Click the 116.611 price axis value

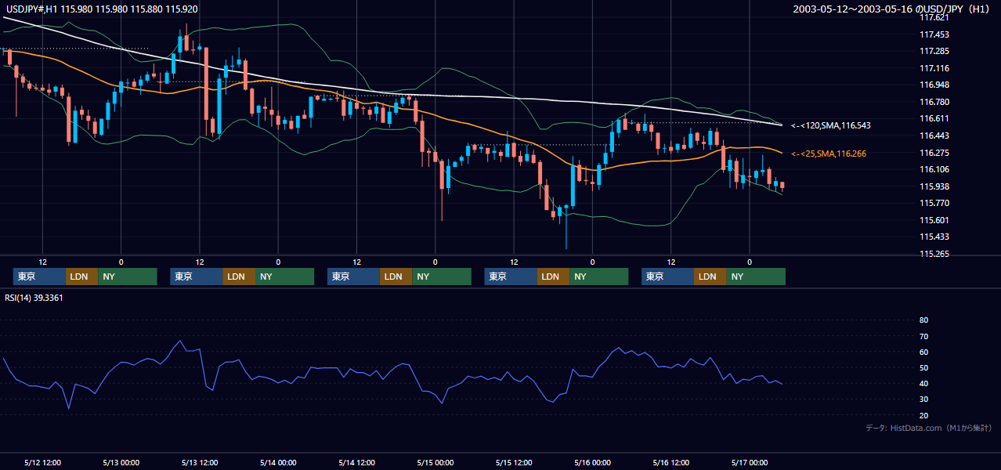(x=934, y=118)
